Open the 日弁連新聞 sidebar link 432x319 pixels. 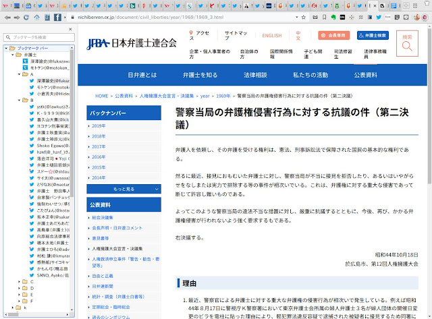(x=103, y=286)
